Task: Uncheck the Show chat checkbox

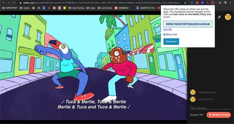Action: pyautogui.click(x=164, y=34)
